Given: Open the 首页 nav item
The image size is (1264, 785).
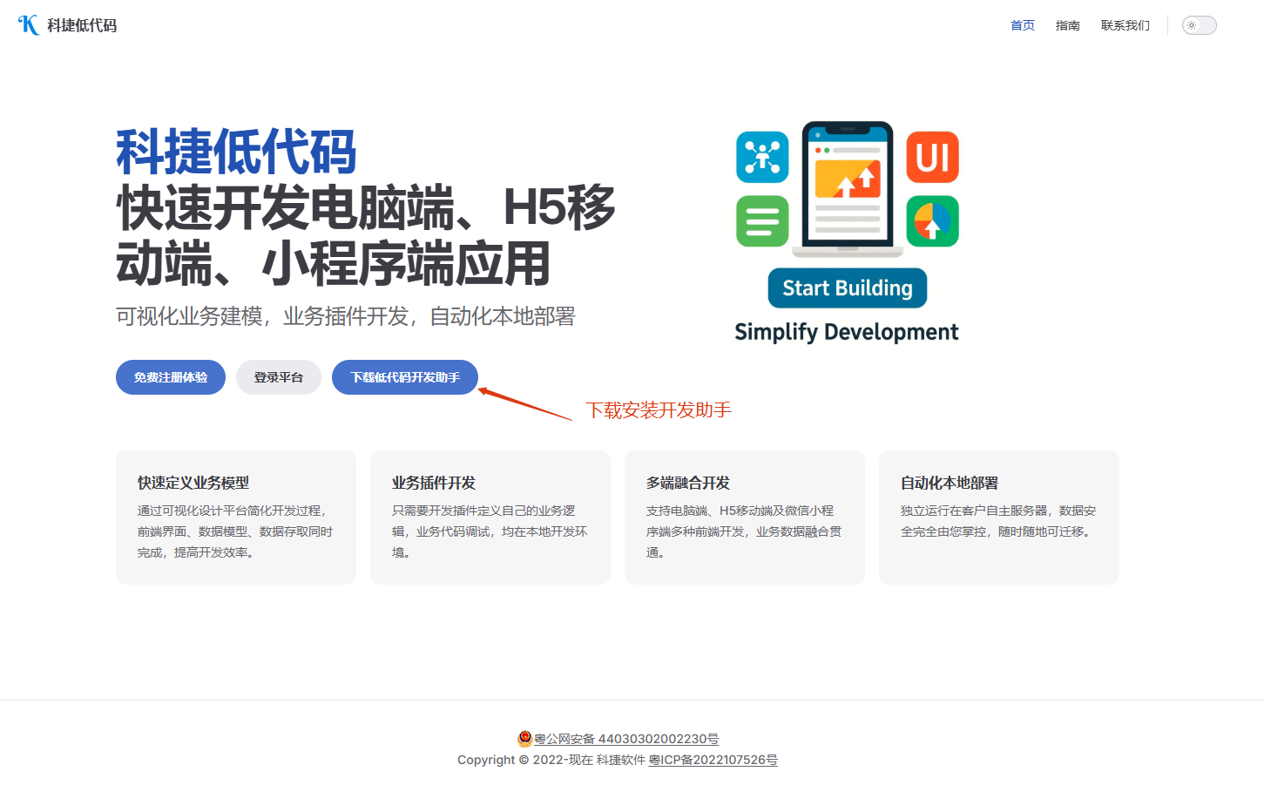Looking at the screenshot, I should [x=1022, y=25].
